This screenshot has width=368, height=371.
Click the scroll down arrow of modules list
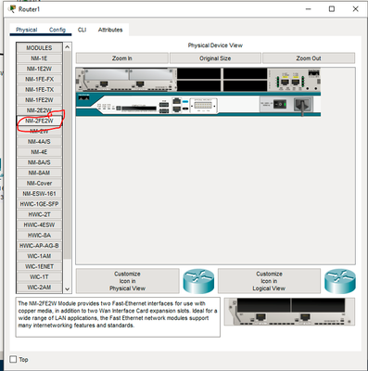[68, 289]
